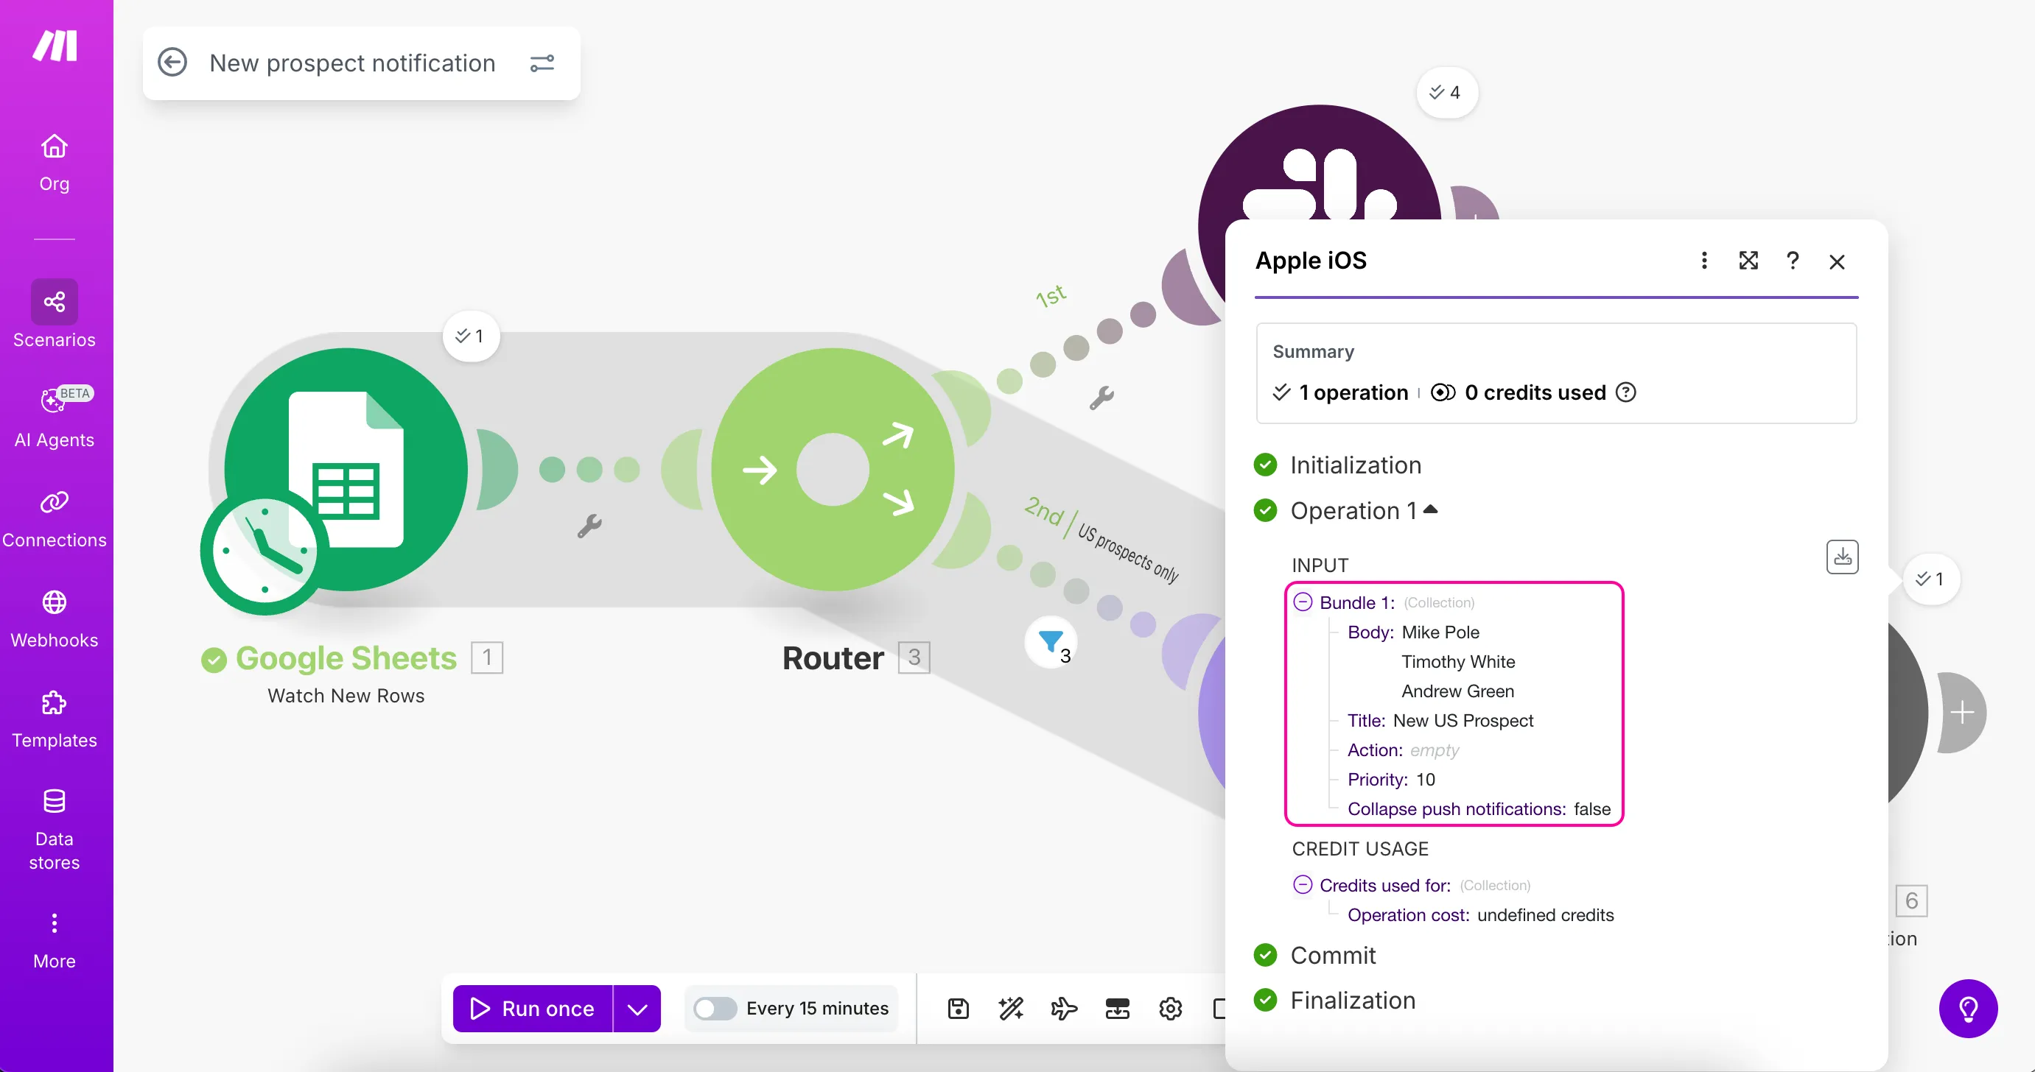Click the Finalization step
The width and height of the screenshot is (2035, 1072).
(1353, 1000)
